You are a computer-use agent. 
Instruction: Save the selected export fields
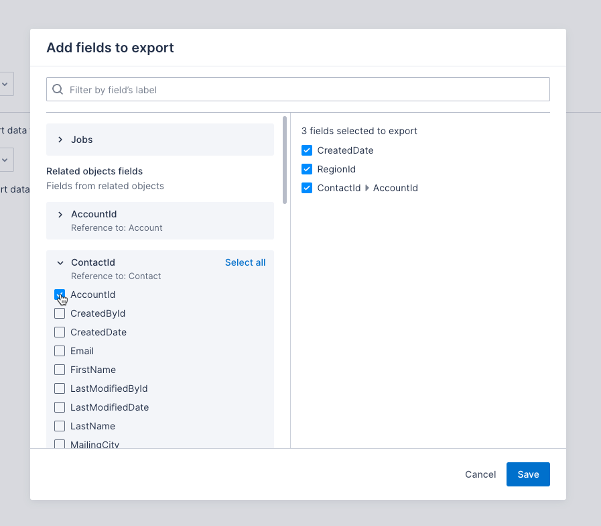pos(528,474)
